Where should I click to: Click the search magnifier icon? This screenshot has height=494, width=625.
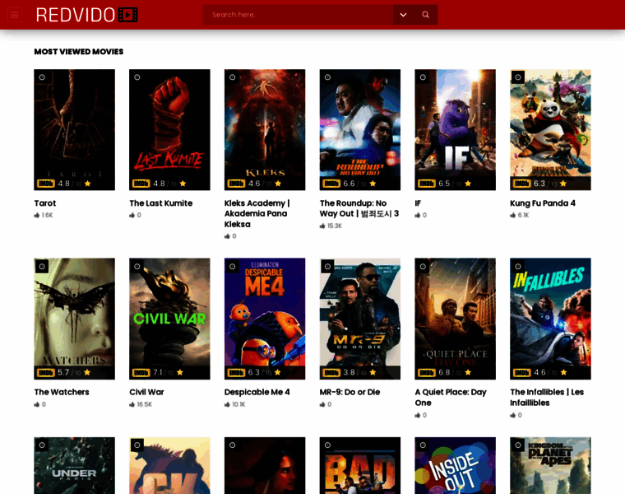click(426, 15)
